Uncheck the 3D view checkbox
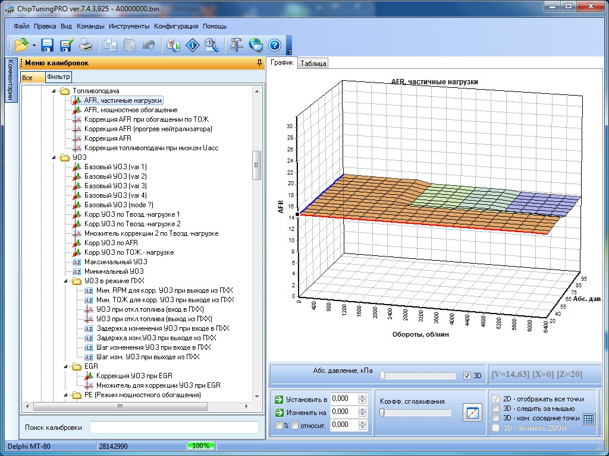 467,375
